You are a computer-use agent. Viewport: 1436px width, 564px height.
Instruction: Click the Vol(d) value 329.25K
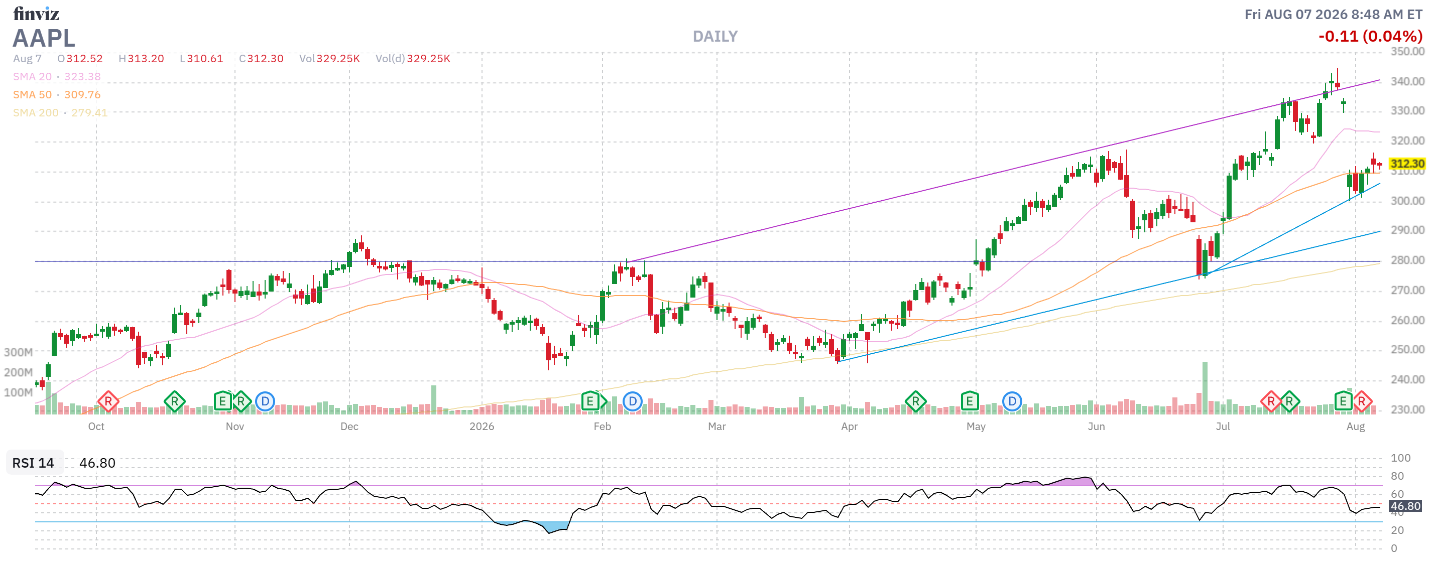click(x=428, y=59)
